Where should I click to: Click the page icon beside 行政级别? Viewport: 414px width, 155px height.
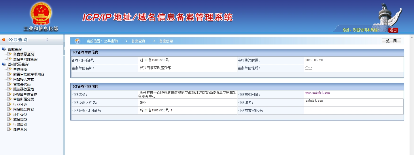pyautogui.click(x=10, y=124)
